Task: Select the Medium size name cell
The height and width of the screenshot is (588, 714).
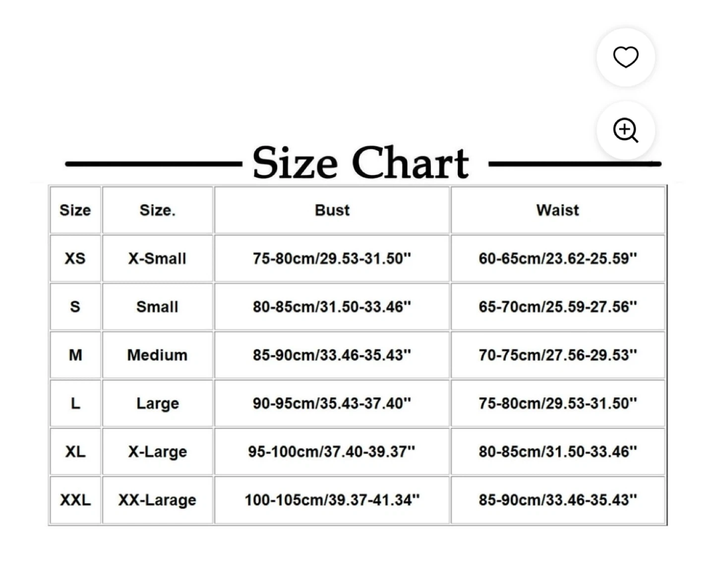Action: point(157,355)
